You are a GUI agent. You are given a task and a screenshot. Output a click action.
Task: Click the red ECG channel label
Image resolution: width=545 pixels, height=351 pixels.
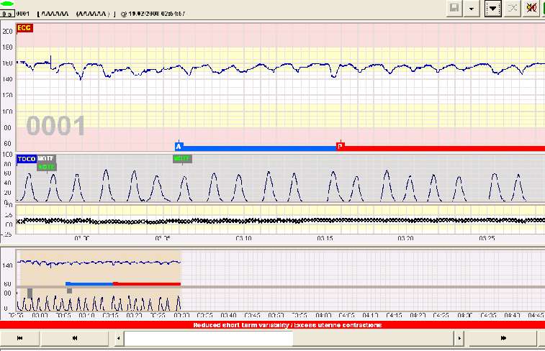(24, 28)
